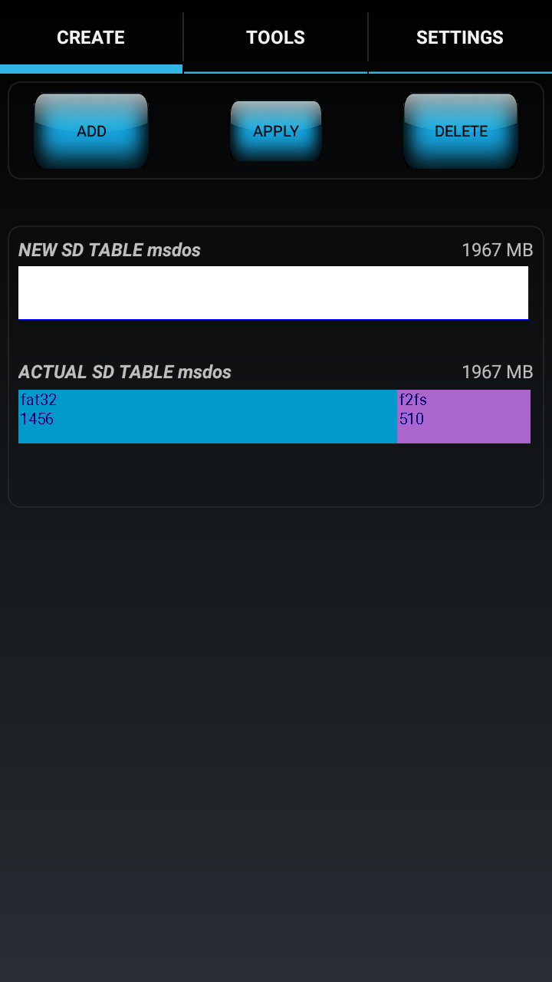Screen dimensions: 552x982
Task: Hit the DELETE button
Action: 461,131
